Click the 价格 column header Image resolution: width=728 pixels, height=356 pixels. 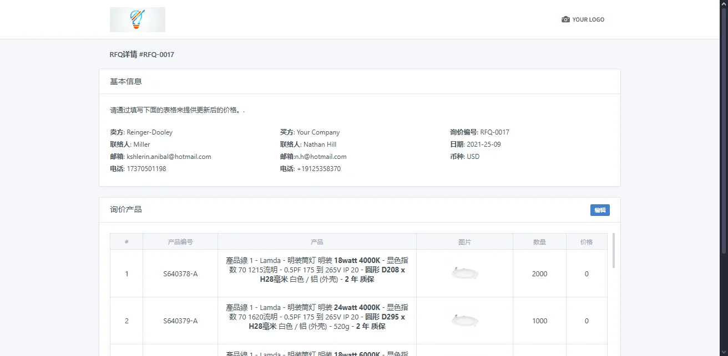click(x=587, y=241)
